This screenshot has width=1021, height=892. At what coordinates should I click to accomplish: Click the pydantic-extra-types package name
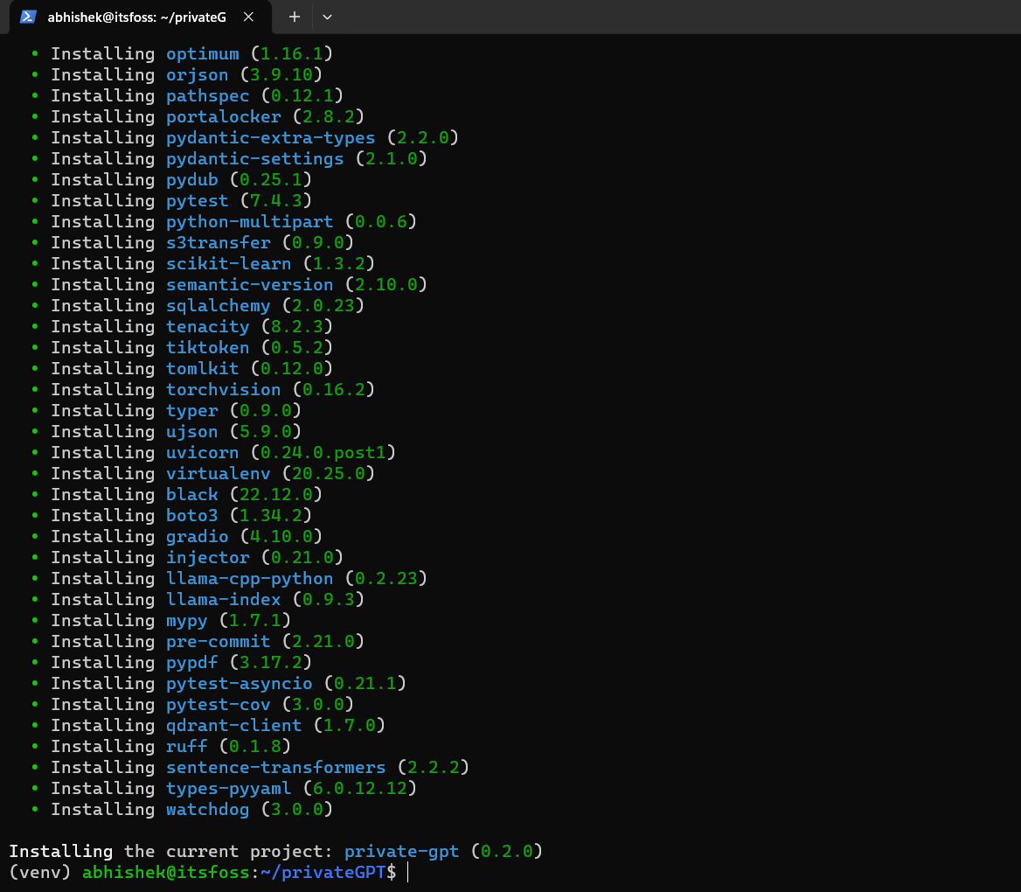270,137
